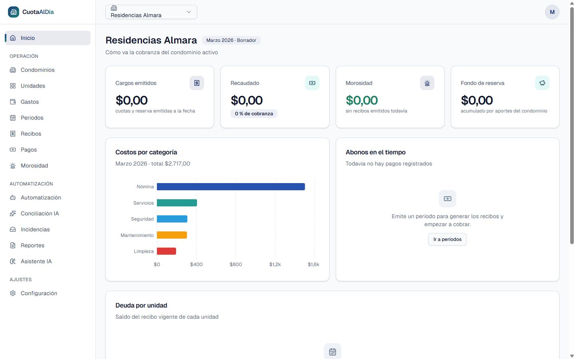The width and height of the screenshot is (575, 359).
Task: Click the Cargos emitidos receipt icon
Action: coord(197,83)
